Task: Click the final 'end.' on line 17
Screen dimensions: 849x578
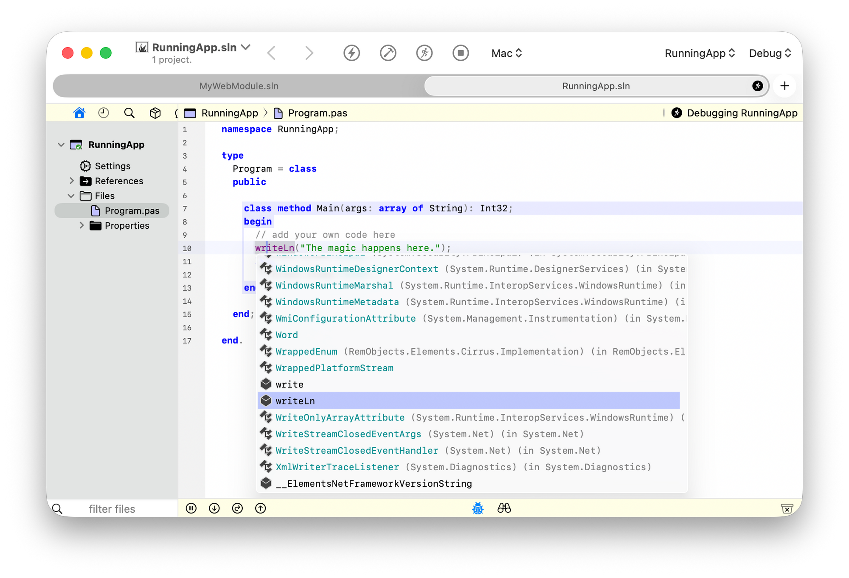Action: pos(232,340)
